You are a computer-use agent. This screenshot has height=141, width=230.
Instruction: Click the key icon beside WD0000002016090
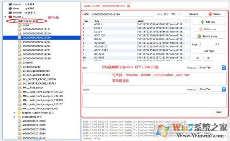[20, 134]
